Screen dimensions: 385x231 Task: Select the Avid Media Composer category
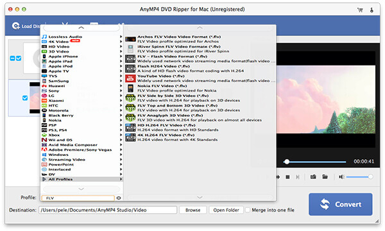[x=81, y=145]
